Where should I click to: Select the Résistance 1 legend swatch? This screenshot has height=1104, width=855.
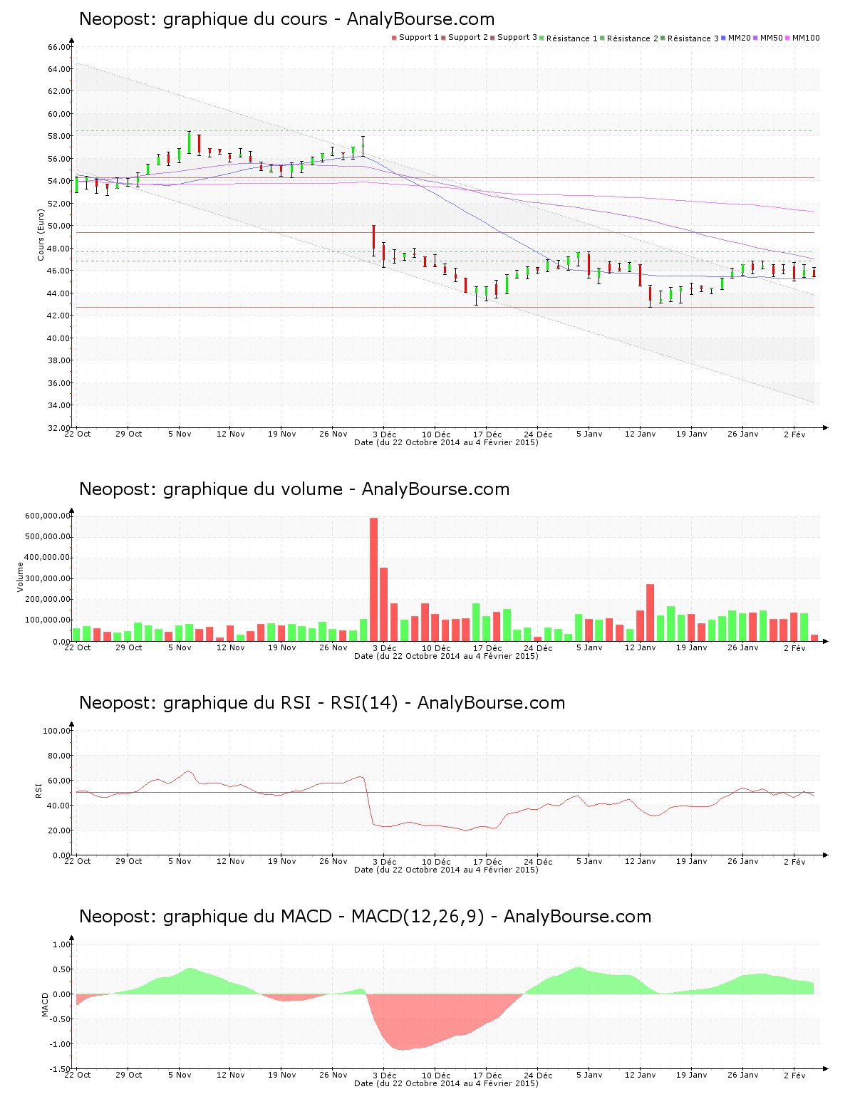click(x=542, y=38)
